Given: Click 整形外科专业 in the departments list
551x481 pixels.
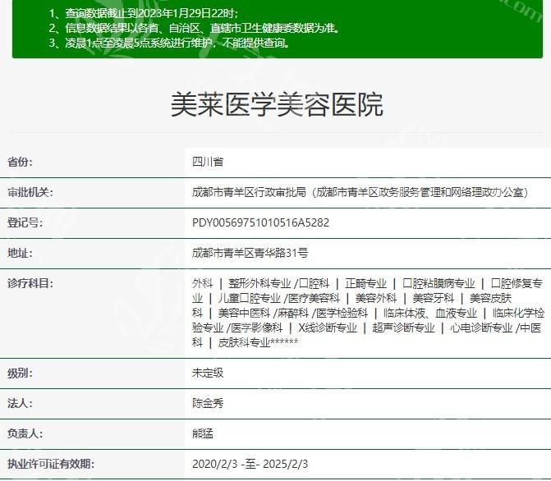Looking at the screenshot, I should coord(259,283).
